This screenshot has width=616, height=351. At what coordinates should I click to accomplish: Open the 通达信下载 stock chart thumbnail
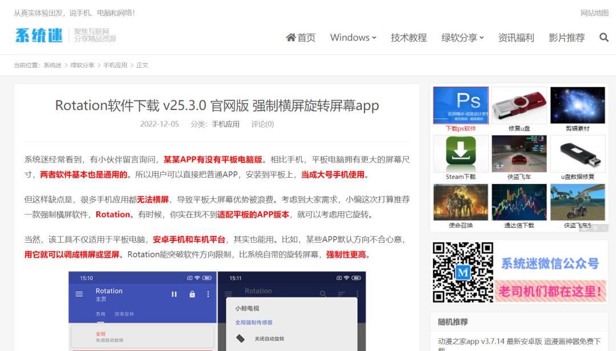pos(519,202)
